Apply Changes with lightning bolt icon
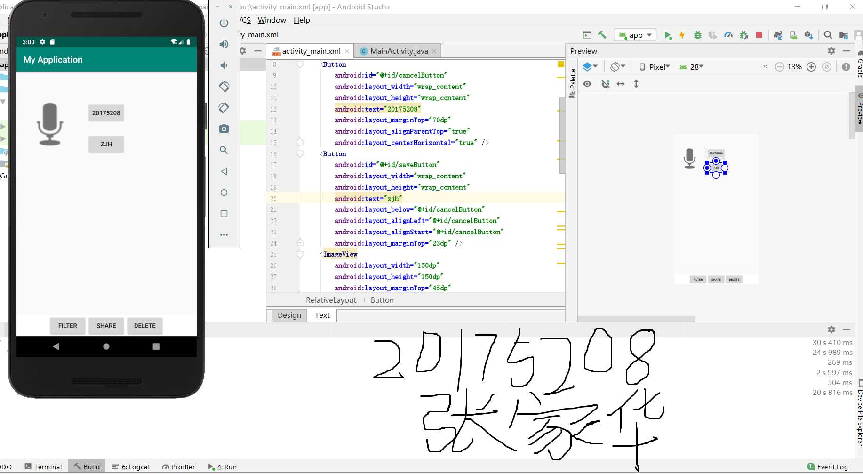The width and height of the screenshot is (863, 474). (x=682, y=35)
